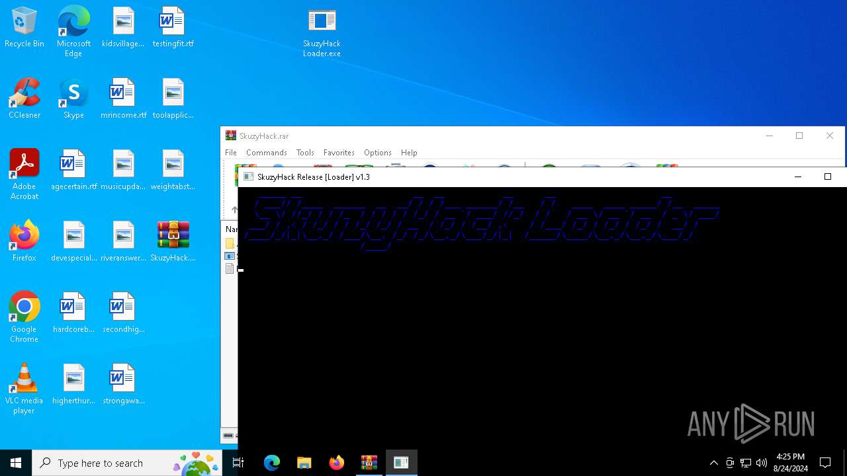Open the Recycle Bin desktop icon
The width and height of the screenshot is (847, 476).
point(24,28)
